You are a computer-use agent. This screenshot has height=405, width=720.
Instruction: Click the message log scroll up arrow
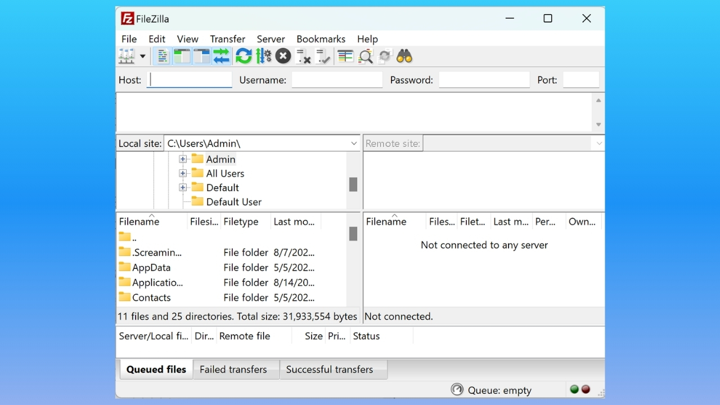598,100
